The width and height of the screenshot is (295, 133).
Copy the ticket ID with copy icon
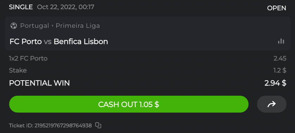98,125
